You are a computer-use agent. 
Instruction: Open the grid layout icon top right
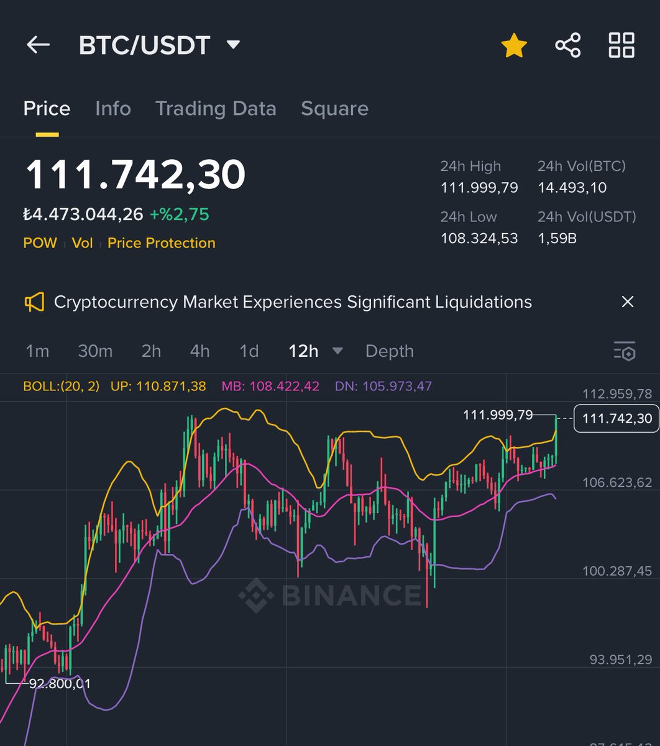click(x=621, y=45)
